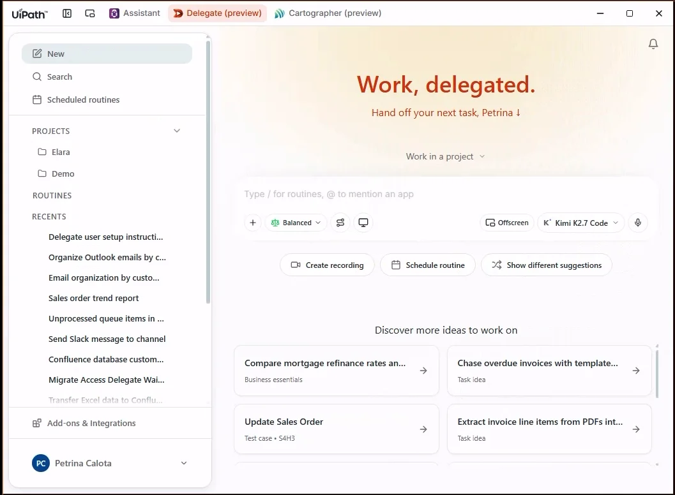Open recent 'Sales order trend report'
Image resolution: width=675 pixels, height=495 pixels.
[93, 298]
